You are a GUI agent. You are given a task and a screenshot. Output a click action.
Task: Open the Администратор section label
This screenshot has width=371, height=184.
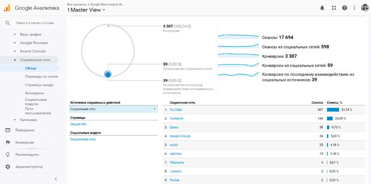point(29,167)
